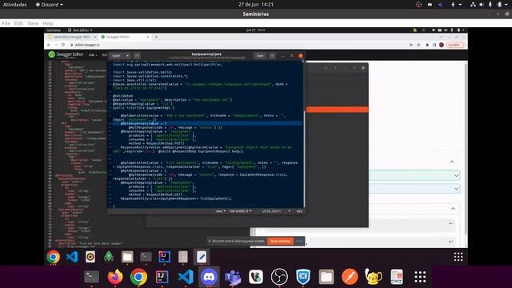
Task: Click the green rocket icon in shared dock
Action: 109,257
